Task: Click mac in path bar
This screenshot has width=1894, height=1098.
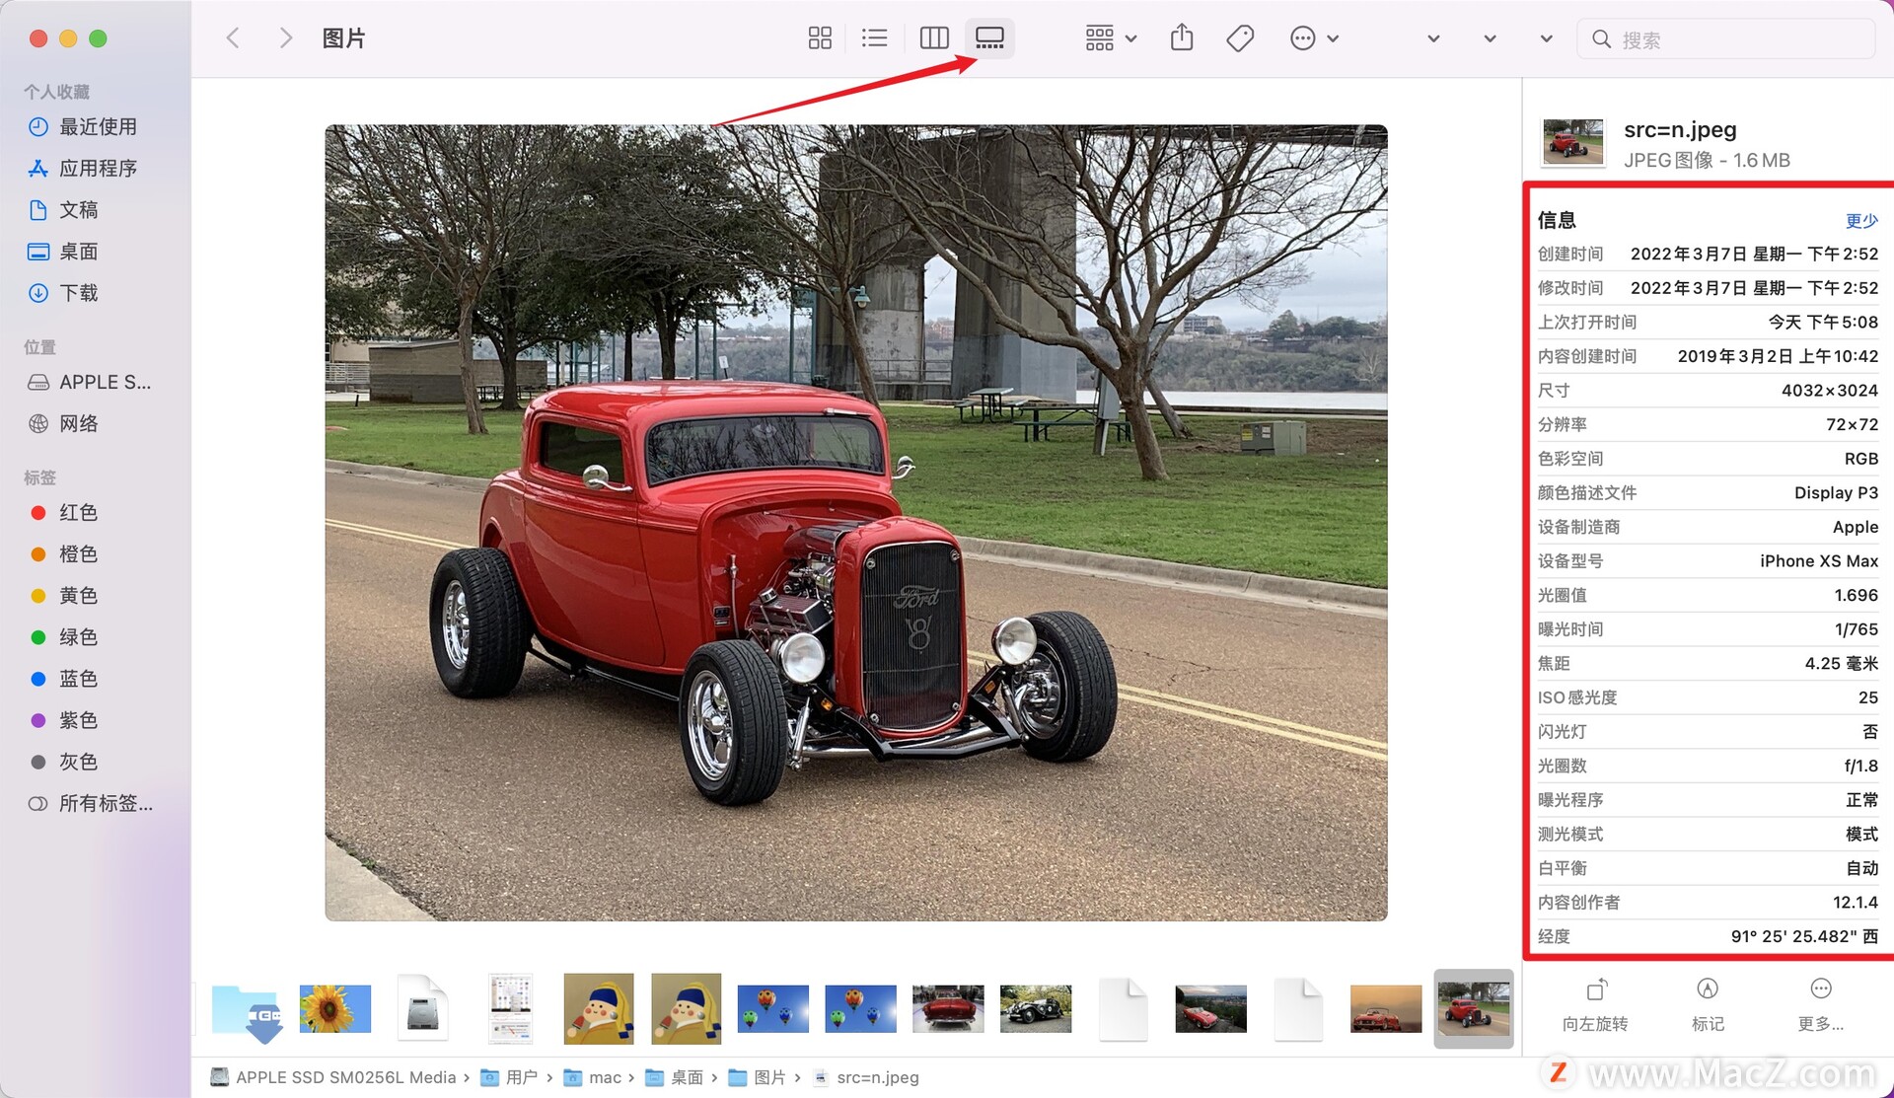Action: (x=593, y=1077)
